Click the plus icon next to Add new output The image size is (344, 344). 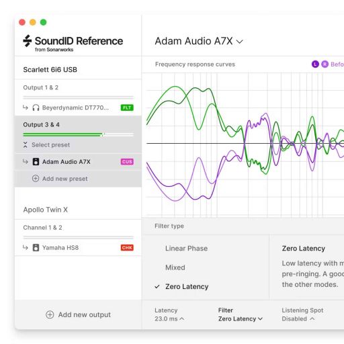50,314
